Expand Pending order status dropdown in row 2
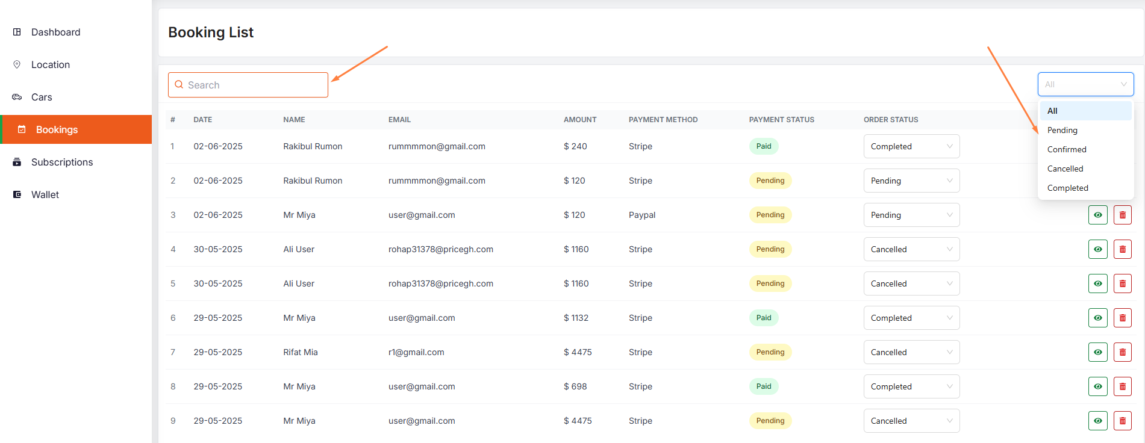The height and width of the screenshot is (443, 1145). 911,181
